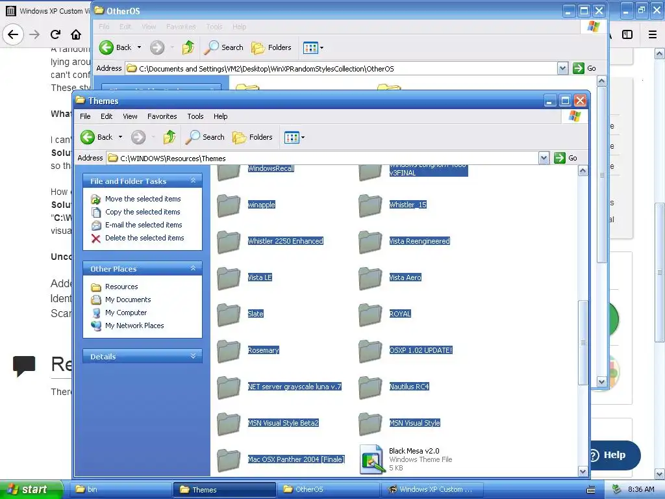Open Resources in Other Places
The height and width of the screenshot is (499, 665).
pos(121,287)
